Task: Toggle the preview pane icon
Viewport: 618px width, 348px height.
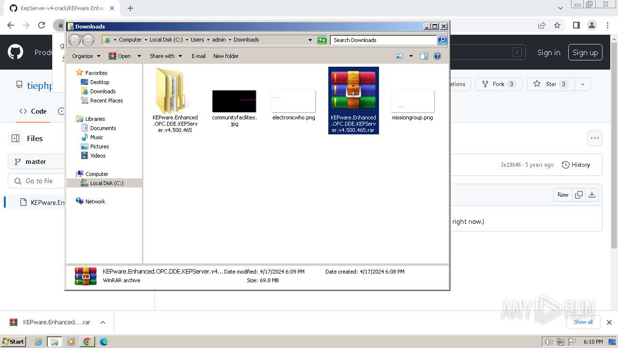Action: (x=424, y=56)
